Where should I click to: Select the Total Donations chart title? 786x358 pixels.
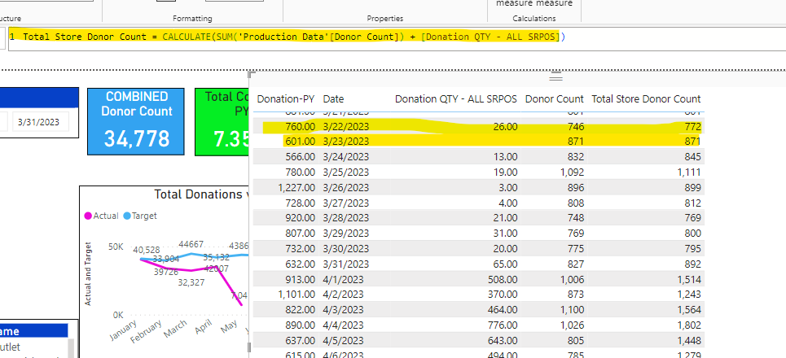click(x=201, y=194)
